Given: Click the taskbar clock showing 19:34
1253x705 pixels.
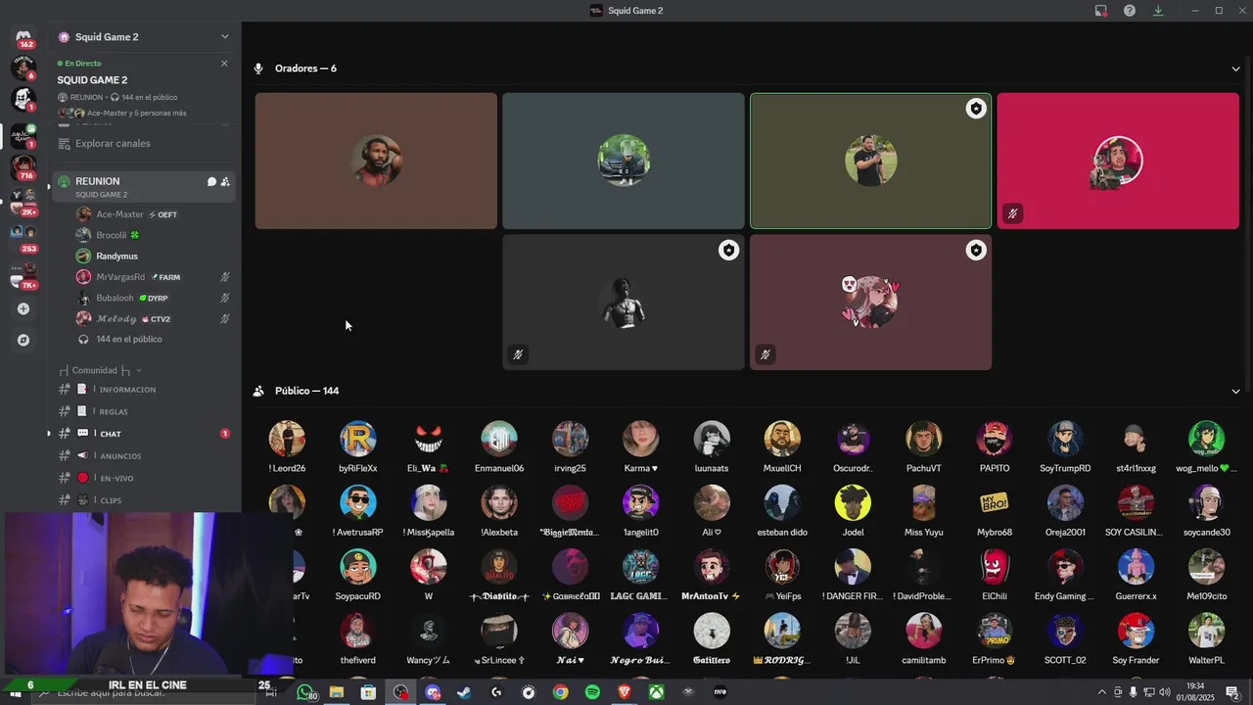Looking at the screenshot, I should [x=1195, y=691].
